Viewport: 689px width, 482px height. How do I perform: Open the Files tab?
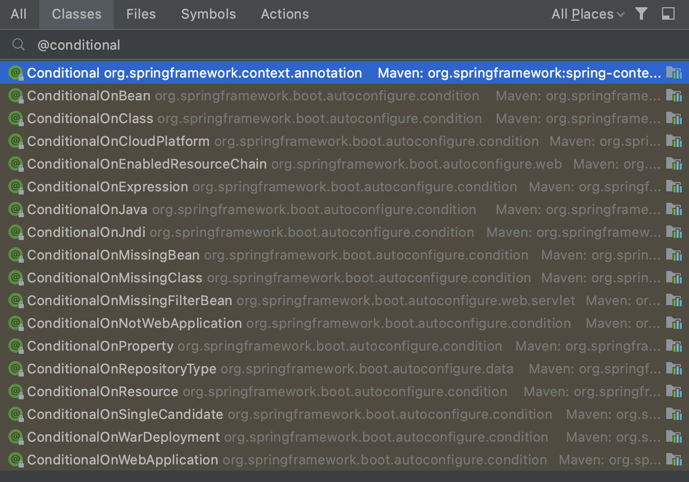coord(141,14)
